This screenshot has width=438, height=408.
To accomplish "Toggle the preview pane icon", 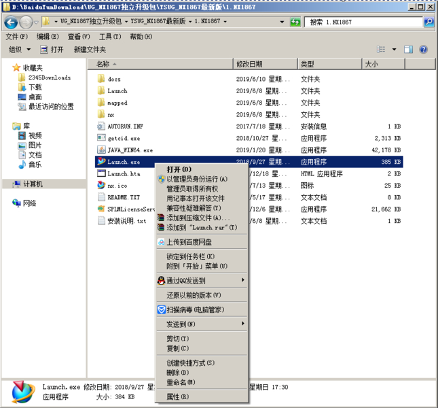I will tap(408, 50).
